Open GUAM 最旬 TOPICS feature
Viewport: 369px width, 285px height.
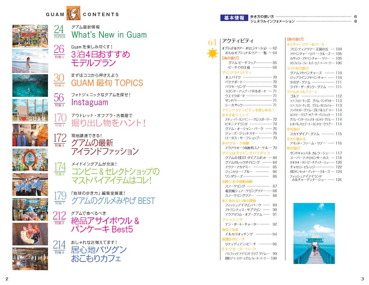pos(107,83)
